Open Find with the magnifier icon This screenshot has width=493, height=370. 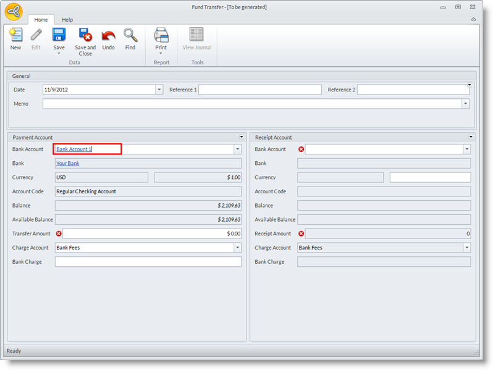coord(130,35)
